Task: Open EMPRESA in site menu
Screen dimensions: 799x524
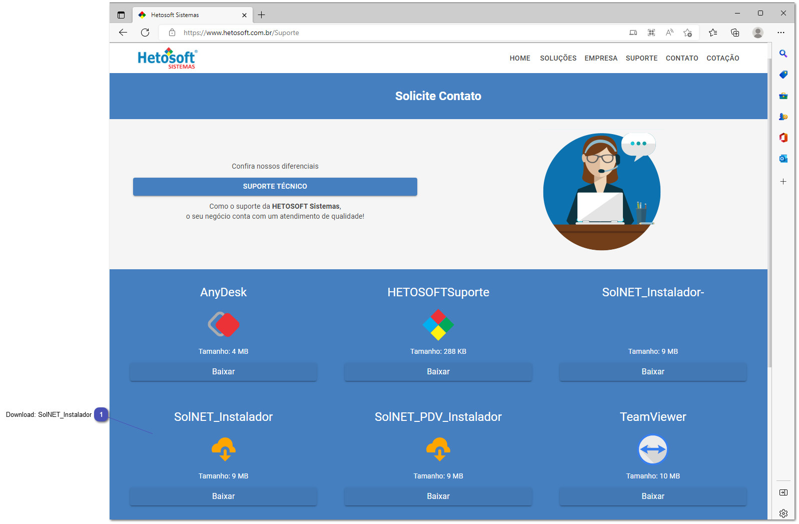Action: (x=601, y=58)
